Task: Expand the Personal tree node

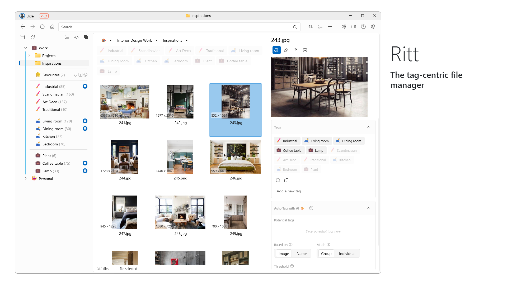Action: coord(26,179)
